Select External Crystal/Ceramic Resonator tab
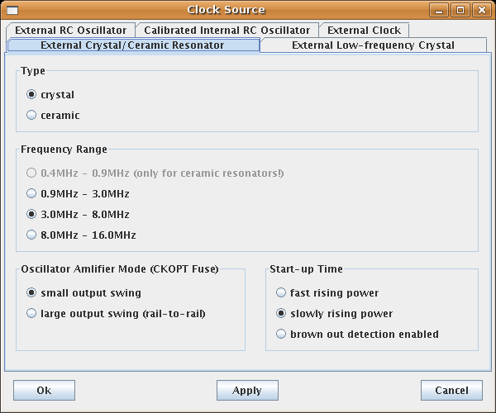 pos(132,45)
